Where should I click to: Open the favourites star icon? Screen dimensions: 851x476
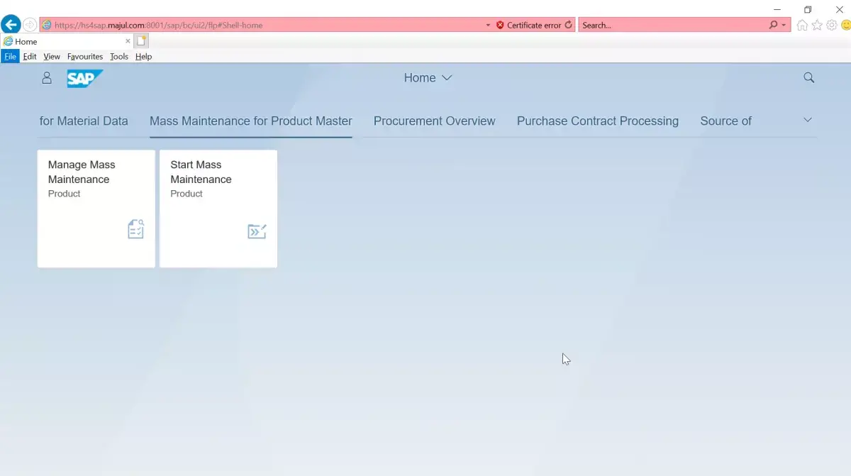tap(817, 25)
